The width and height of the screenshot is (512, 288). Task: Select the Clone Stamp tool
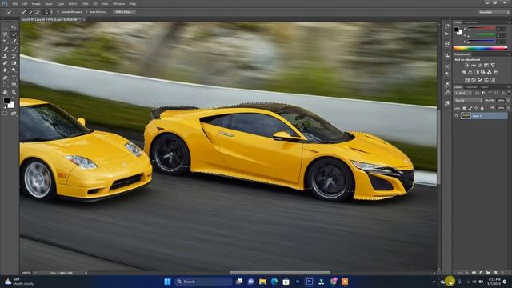point(6,56)
